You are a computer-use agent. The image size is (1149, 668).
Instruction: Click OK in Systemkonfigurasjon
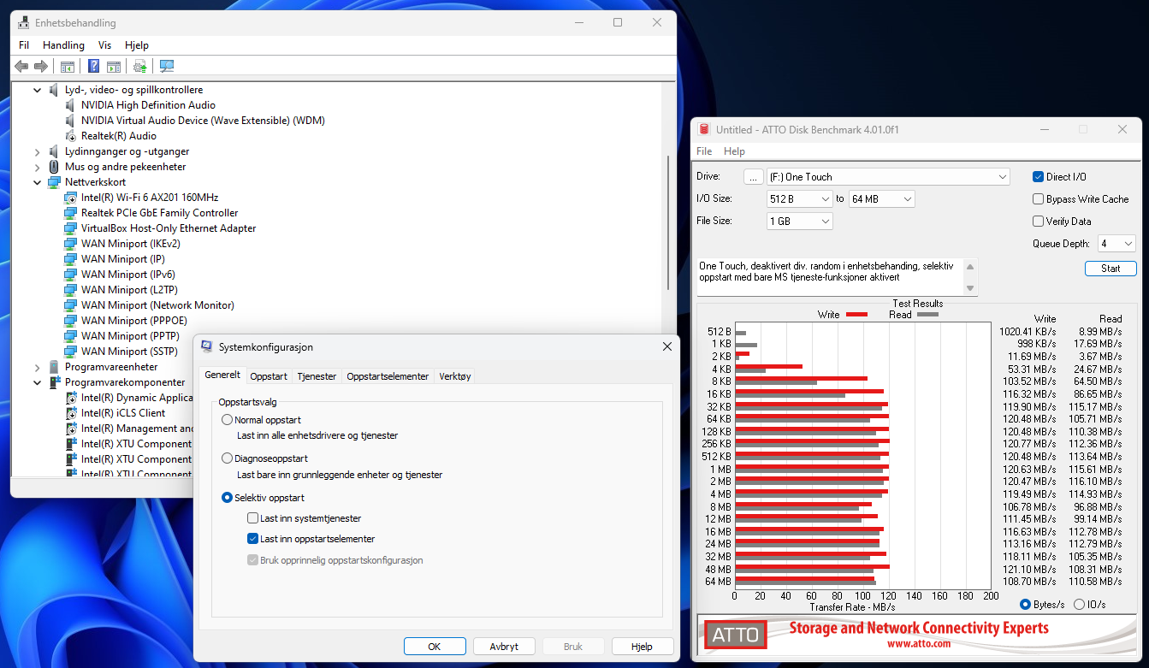(435, 647)
